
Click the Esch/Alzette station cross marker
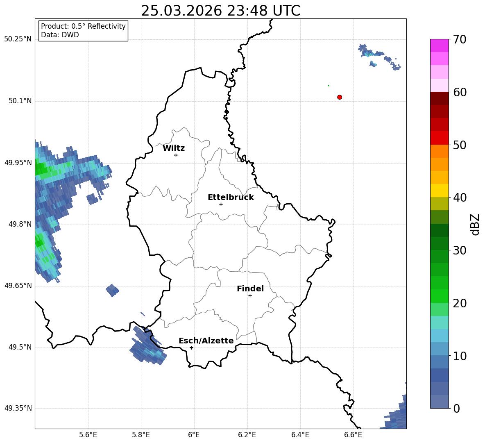point(191,348)
